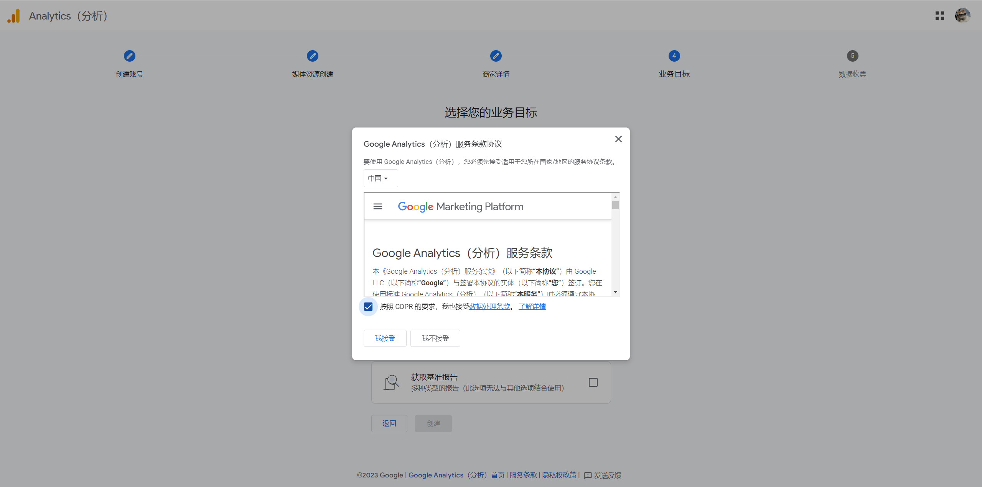Viewport: 982px width, 487px height.
Task: Open the user account avatar
Action: coord(962,16)
